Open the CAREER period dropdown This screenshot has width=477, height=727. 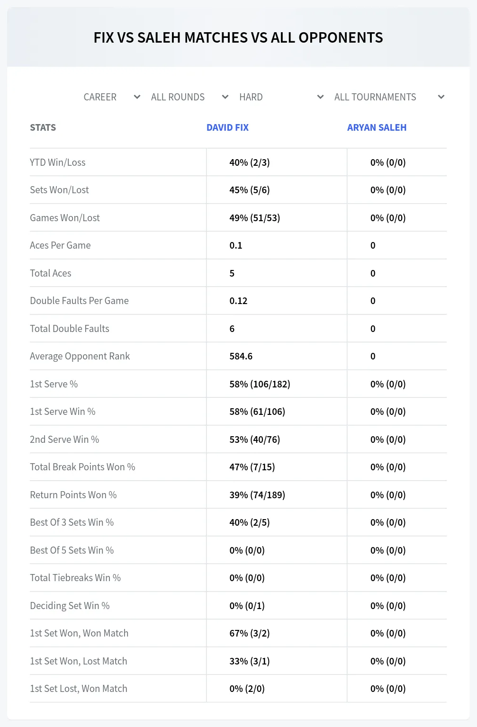(112, 97)
